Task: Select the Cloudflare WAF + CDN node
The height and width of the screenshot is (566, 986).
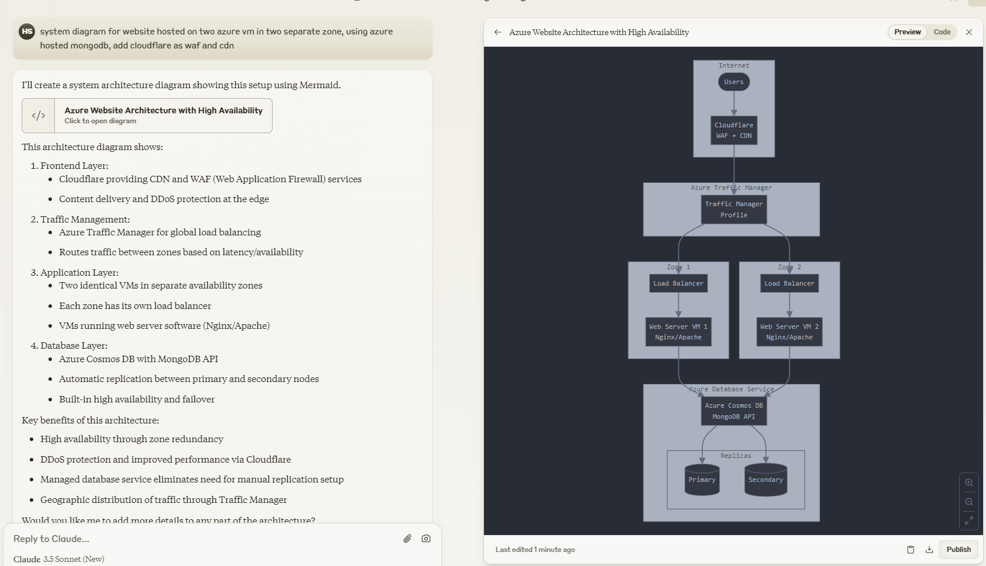Action: click(734, 130)
